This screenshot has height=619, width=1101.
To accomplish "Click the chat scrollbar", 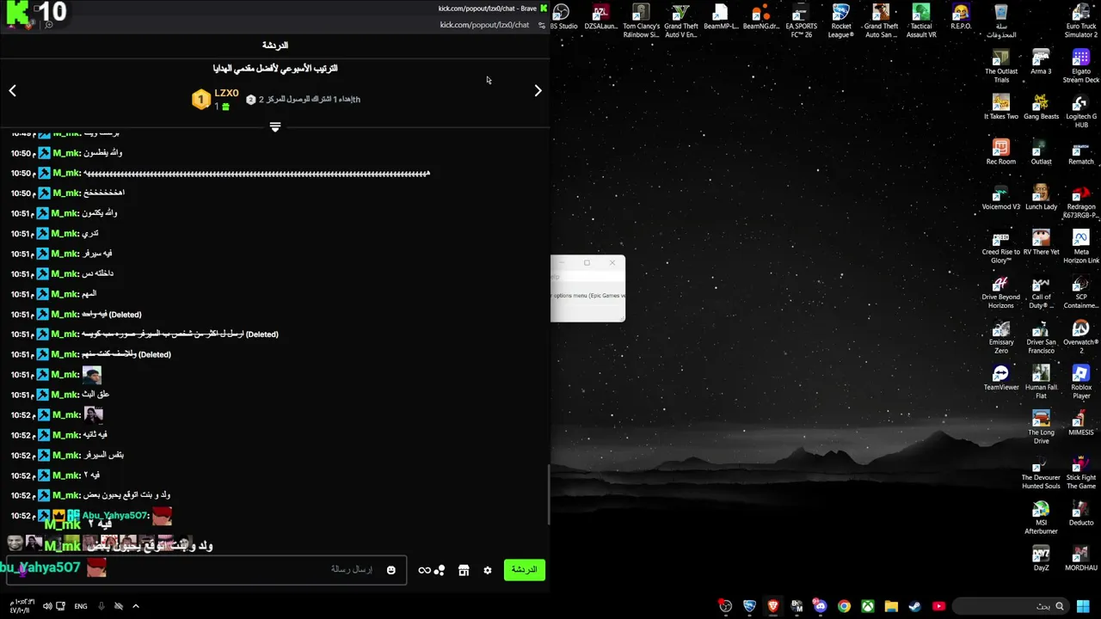I will [548, 495].
